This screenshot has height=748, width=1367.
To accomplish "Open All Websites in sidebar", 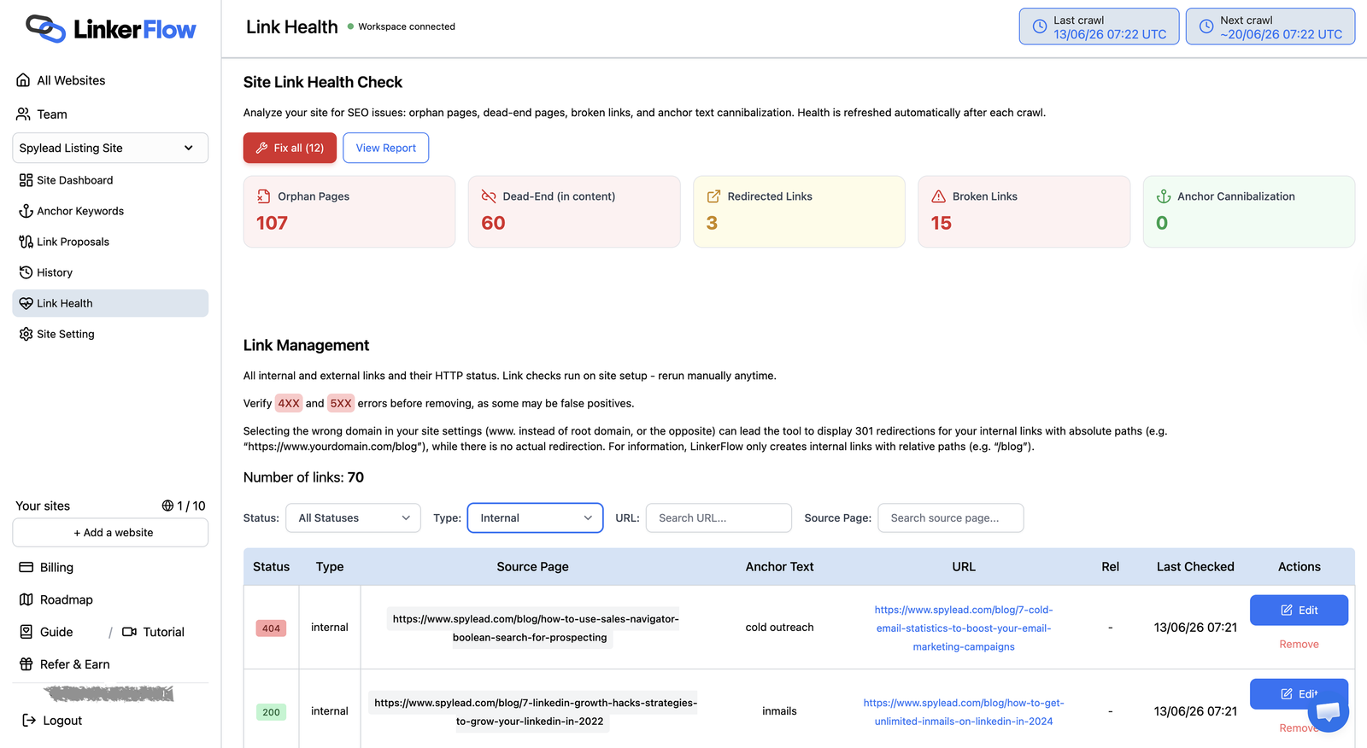I will point(71,80).
